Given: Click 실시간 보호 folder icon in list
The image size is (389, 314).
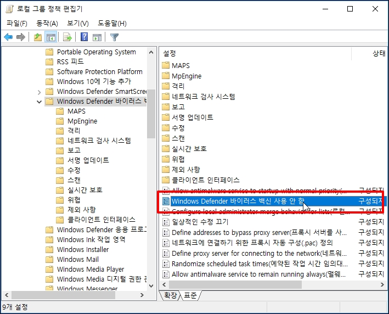Looking at the screenshot, I should [166, 149].
